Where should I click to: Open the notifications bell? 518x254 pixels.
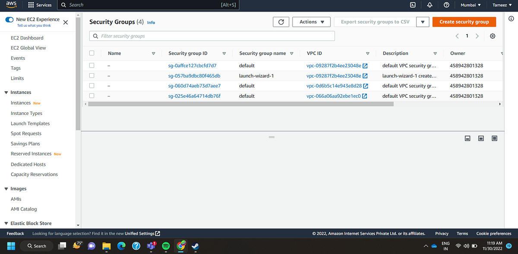(x=429, y=5)
